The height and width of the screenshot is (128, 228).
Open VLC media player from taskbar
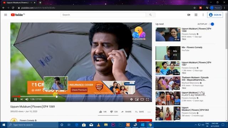(x=99, y=125)
